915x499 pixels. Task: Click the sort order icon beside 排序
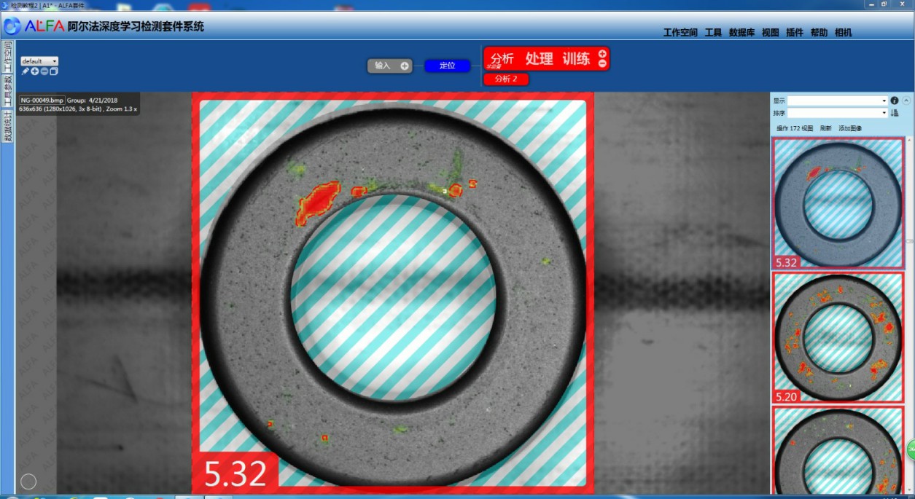[895, 113]
